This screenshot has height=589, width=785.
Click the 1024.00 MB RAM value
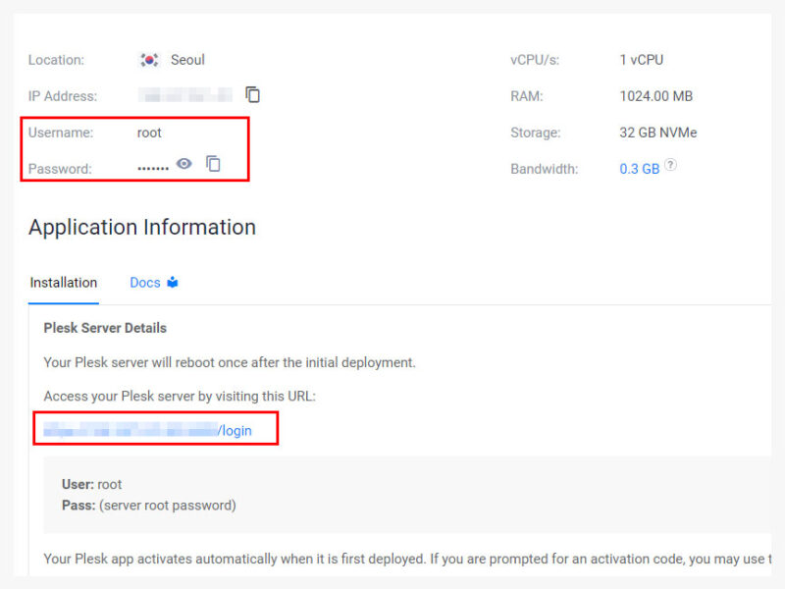tap(655, 96)
